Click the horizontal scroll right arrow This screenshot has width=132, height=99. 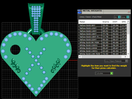pos(125,57)
